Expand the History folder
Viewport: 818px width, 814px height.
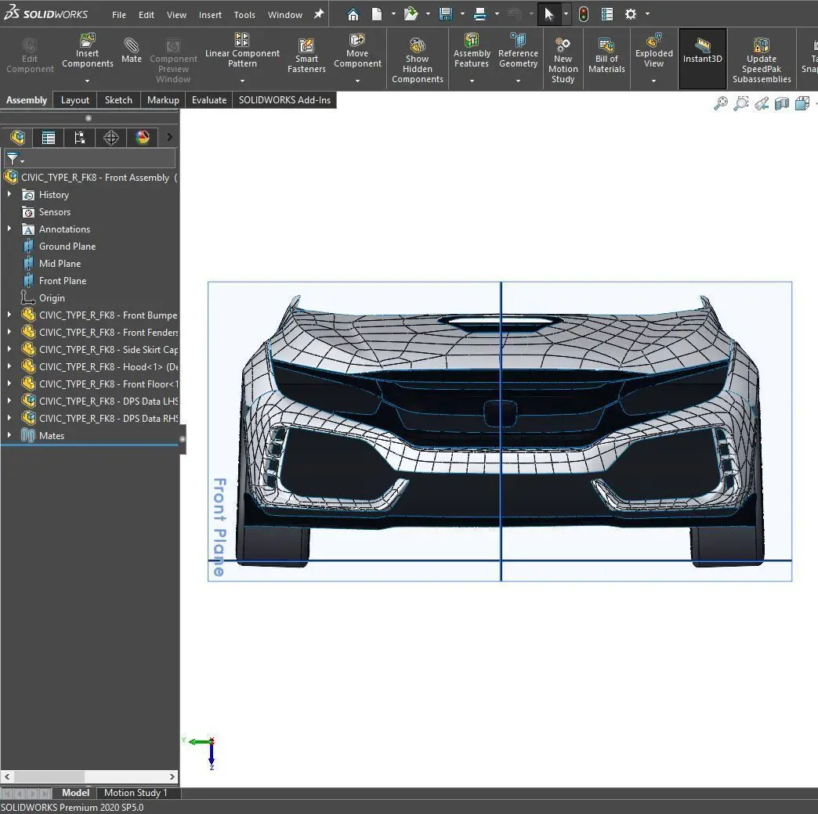9,194
